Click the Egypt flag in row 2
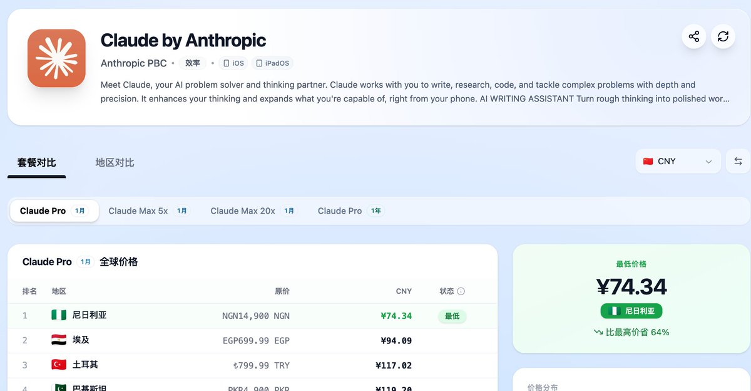751x391 pixels. pyautogui.click(x=58, y=340)
